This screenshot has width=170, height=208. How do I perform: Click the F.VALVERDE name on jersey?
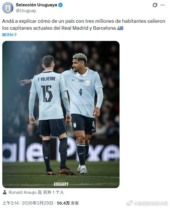47,79
